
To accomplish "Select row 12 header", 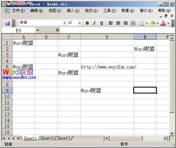I will 7,108.
